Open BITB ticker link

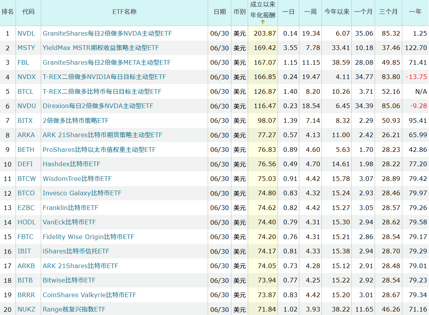point(25,281)
